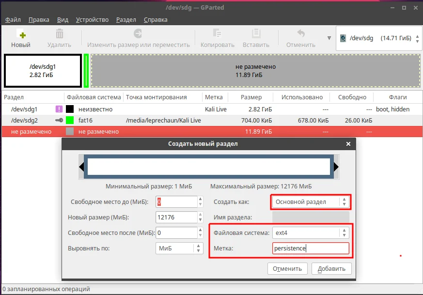423x295 pixels.
Task: Close the Создать новый раздел dialog
Action: [x=348, y=144]
